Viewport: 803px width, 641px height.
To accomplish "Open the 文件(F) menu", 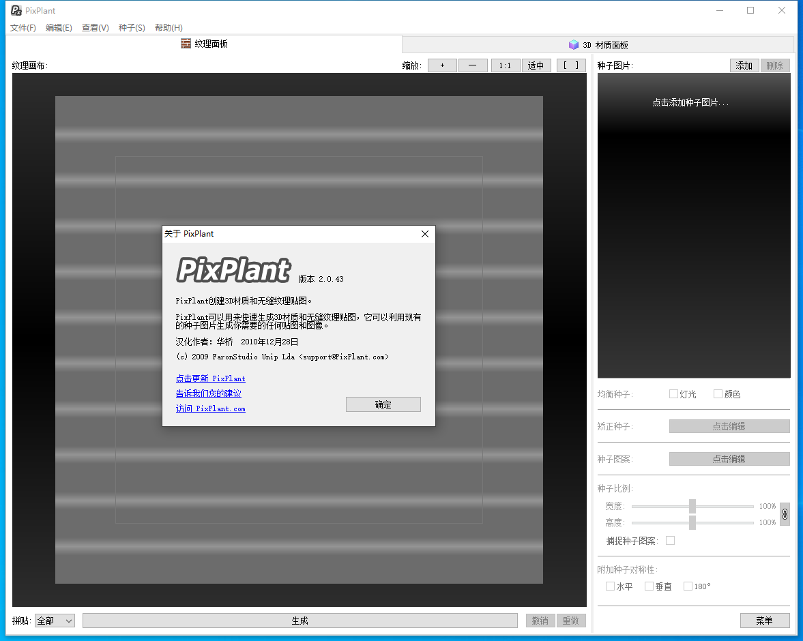I will 23,28.
